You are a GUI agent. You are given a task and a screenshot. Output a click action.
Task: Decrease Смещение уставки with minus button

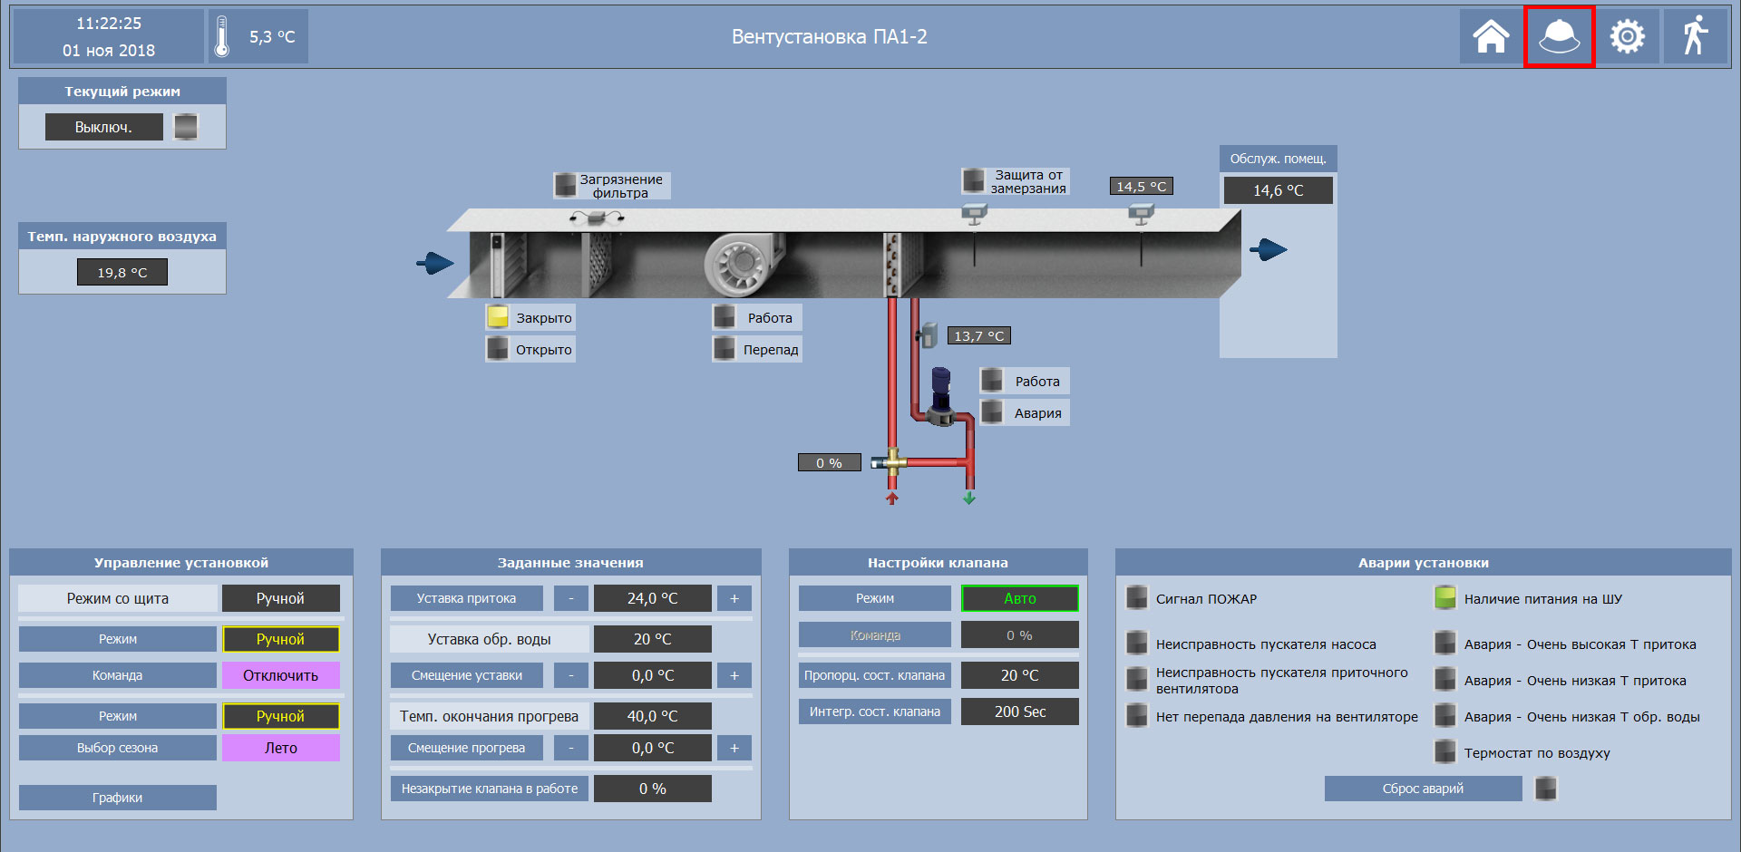pyautogui.click(x=570, y=675)
